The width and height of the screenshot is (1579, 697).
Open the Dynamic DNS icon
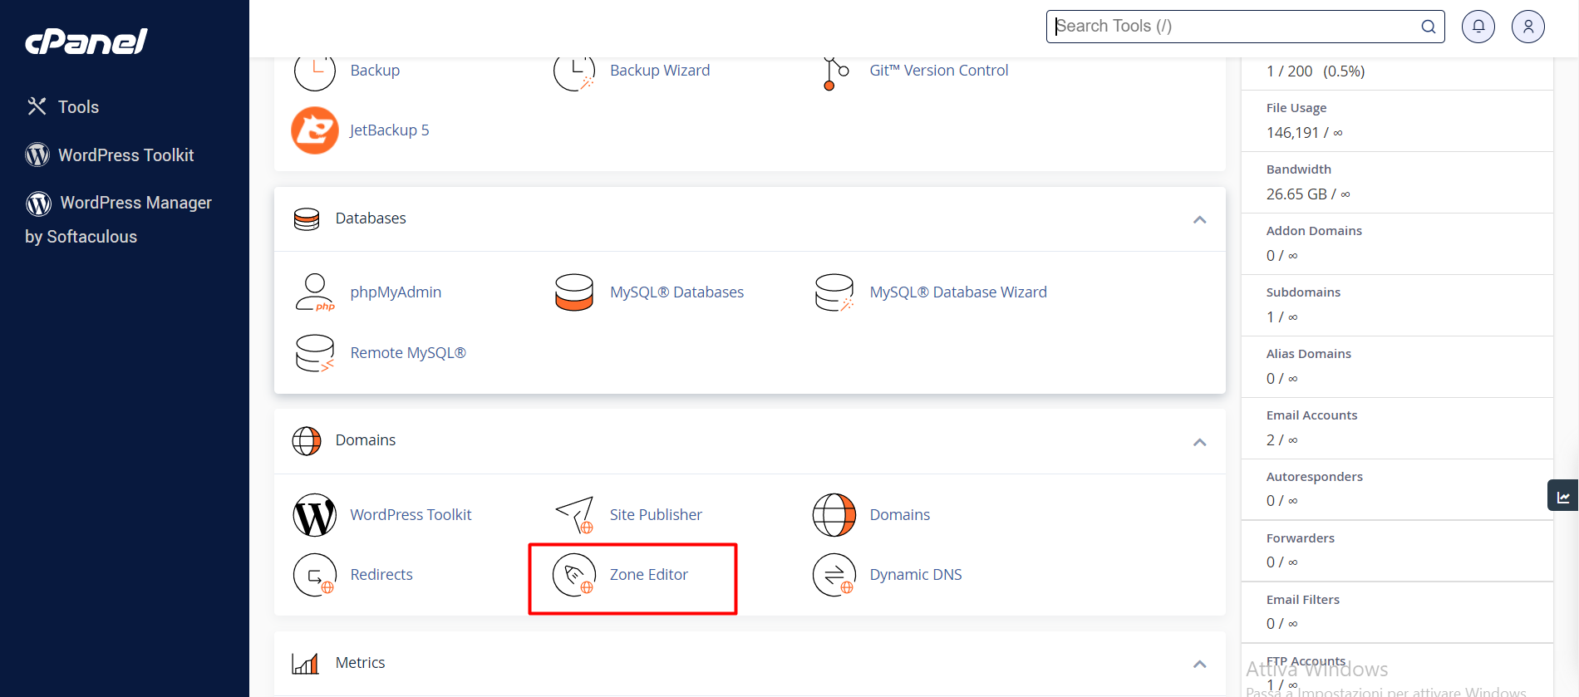pyautogui.click(x=834, y=575)
